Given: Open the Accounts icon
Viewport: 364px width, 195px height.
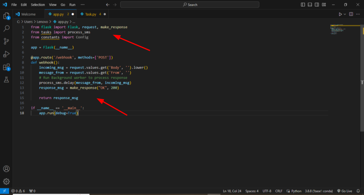Looking at the screenshot, I should tap(6, 169).
